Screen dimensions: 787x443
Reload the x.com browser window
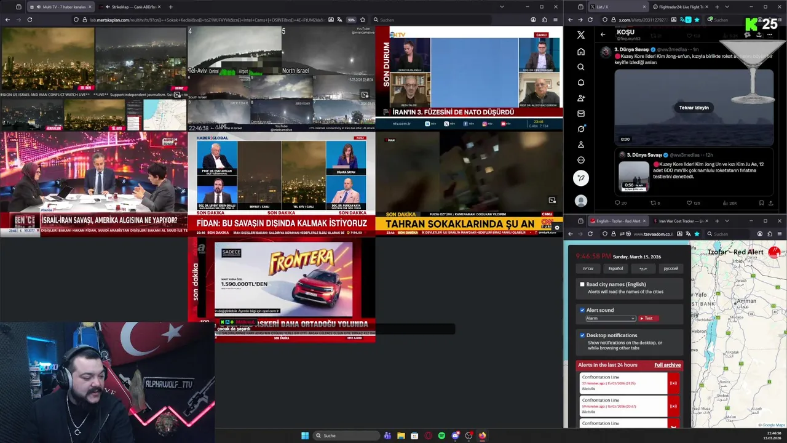coord(590,20)
